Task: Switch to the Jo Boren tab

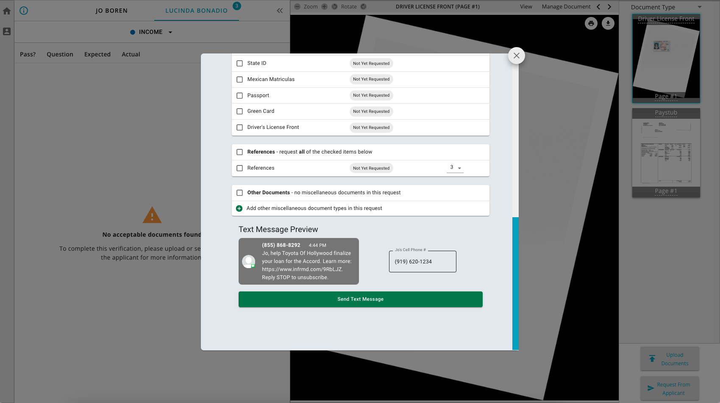Action: 111,11
